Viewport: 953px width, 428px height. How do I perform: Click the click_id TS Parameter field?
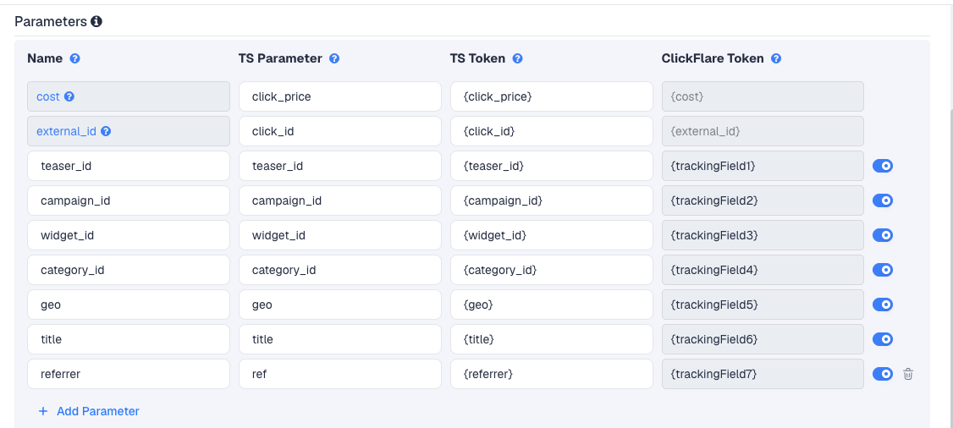[339, 131]
